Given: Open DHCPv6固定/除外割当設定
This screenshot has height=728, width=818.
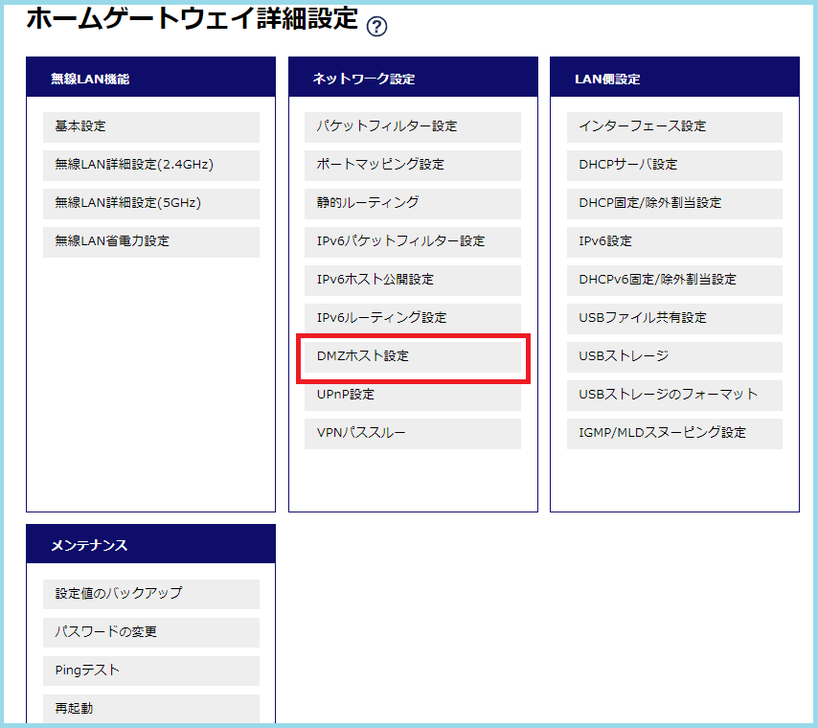Looking at the screenshot, I should pos(674,281).
